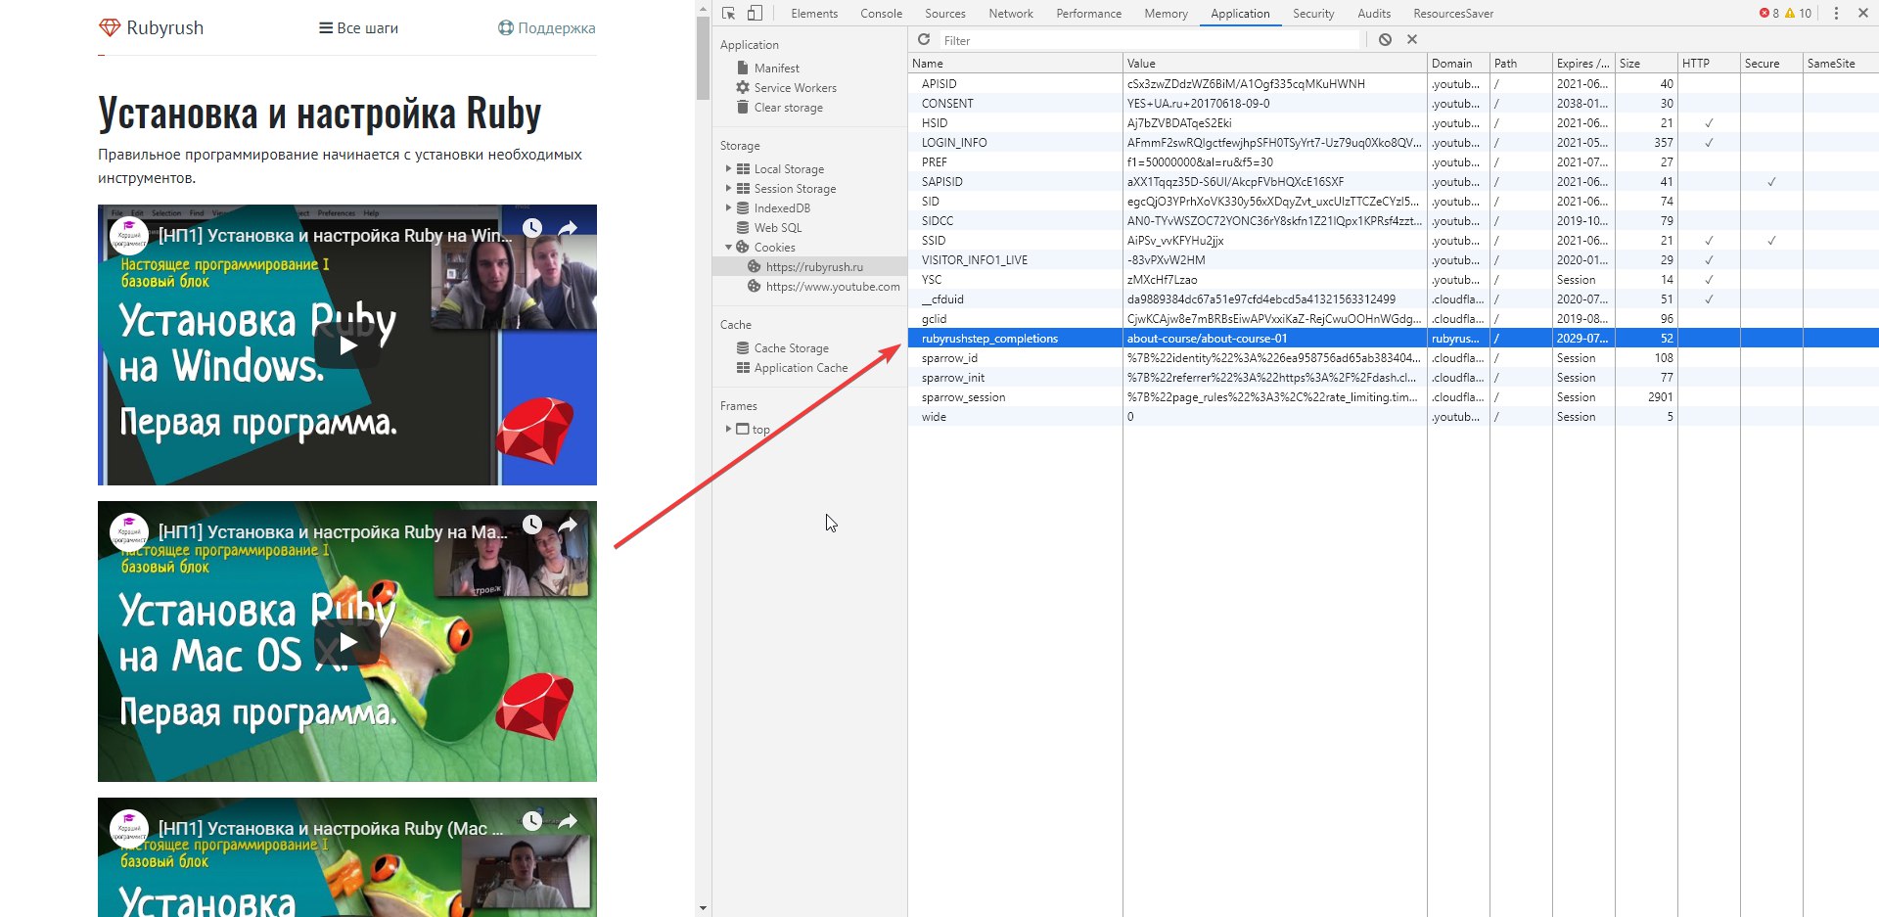Viewport: 1879px width, 917px height.
Task: Sort cookies by Domain column header
Action: (x=1458, y=63)
